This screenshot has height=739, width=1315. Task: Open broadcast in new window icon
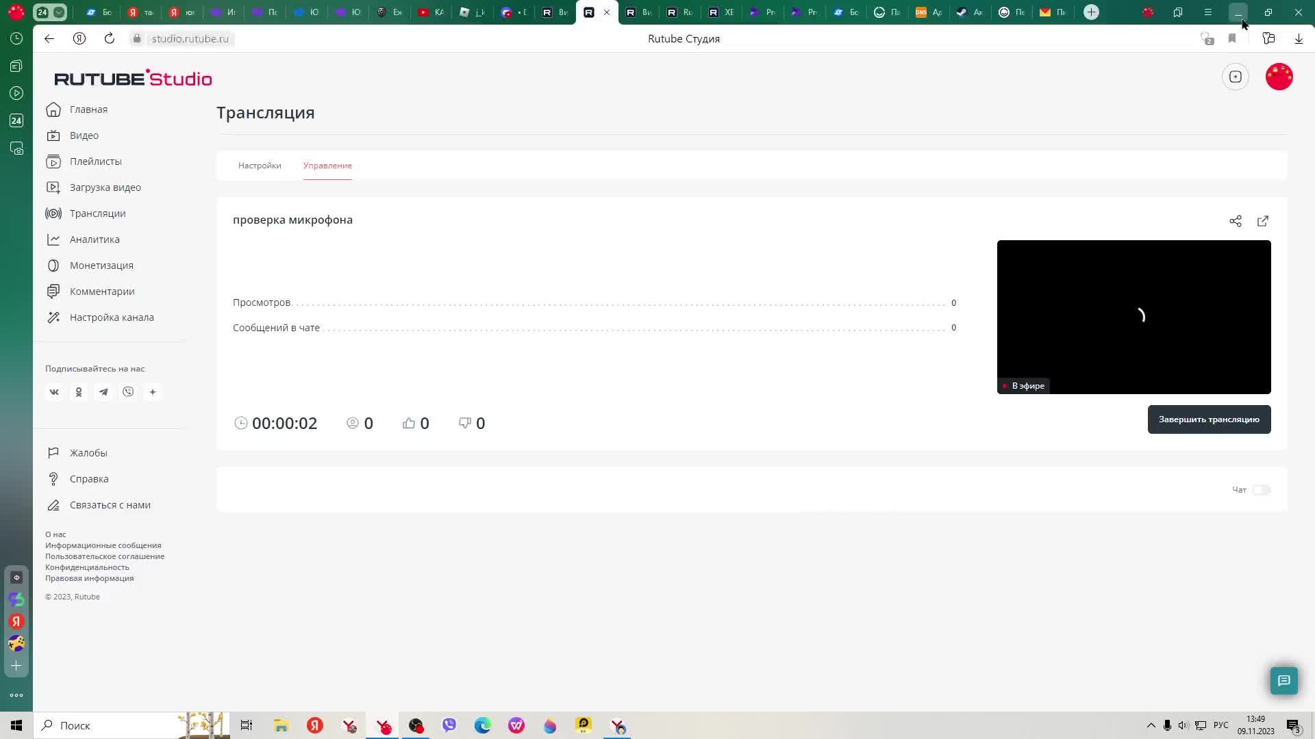point(1262,221)
